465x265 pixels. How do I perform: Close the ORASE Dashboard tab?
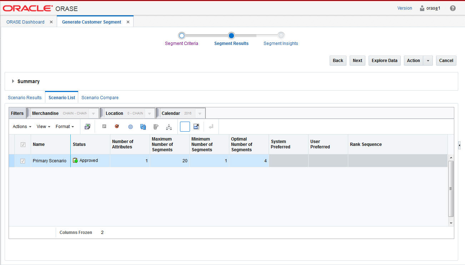[51, 22]
